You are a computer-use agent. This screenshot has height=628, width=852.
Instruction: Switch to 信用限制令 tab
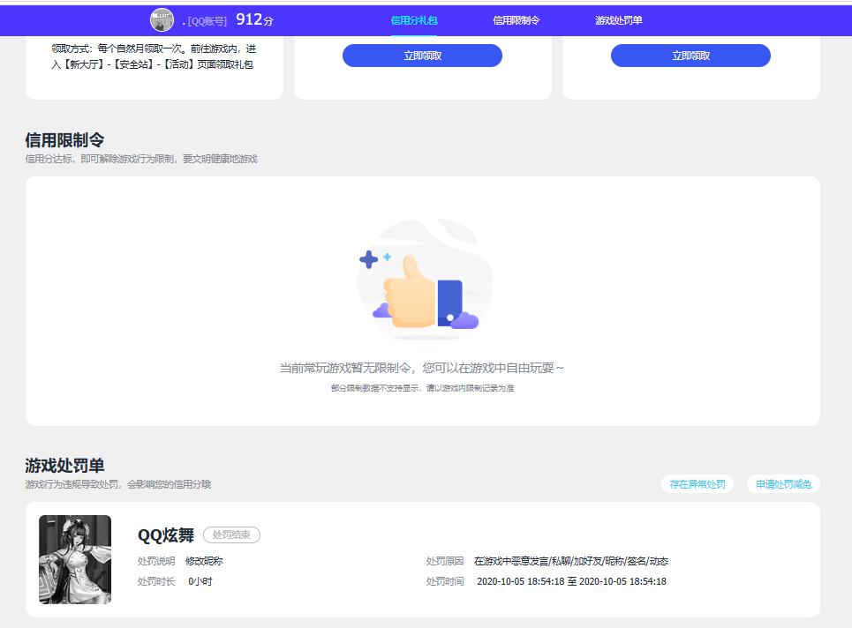click(516, 20)
